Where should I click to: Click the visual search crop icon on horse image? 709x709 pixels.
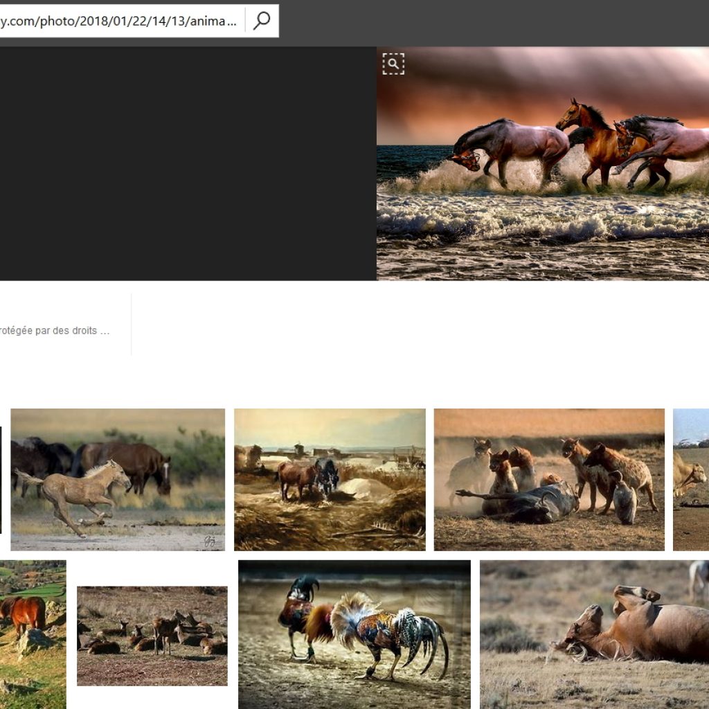tap(393, 64)
